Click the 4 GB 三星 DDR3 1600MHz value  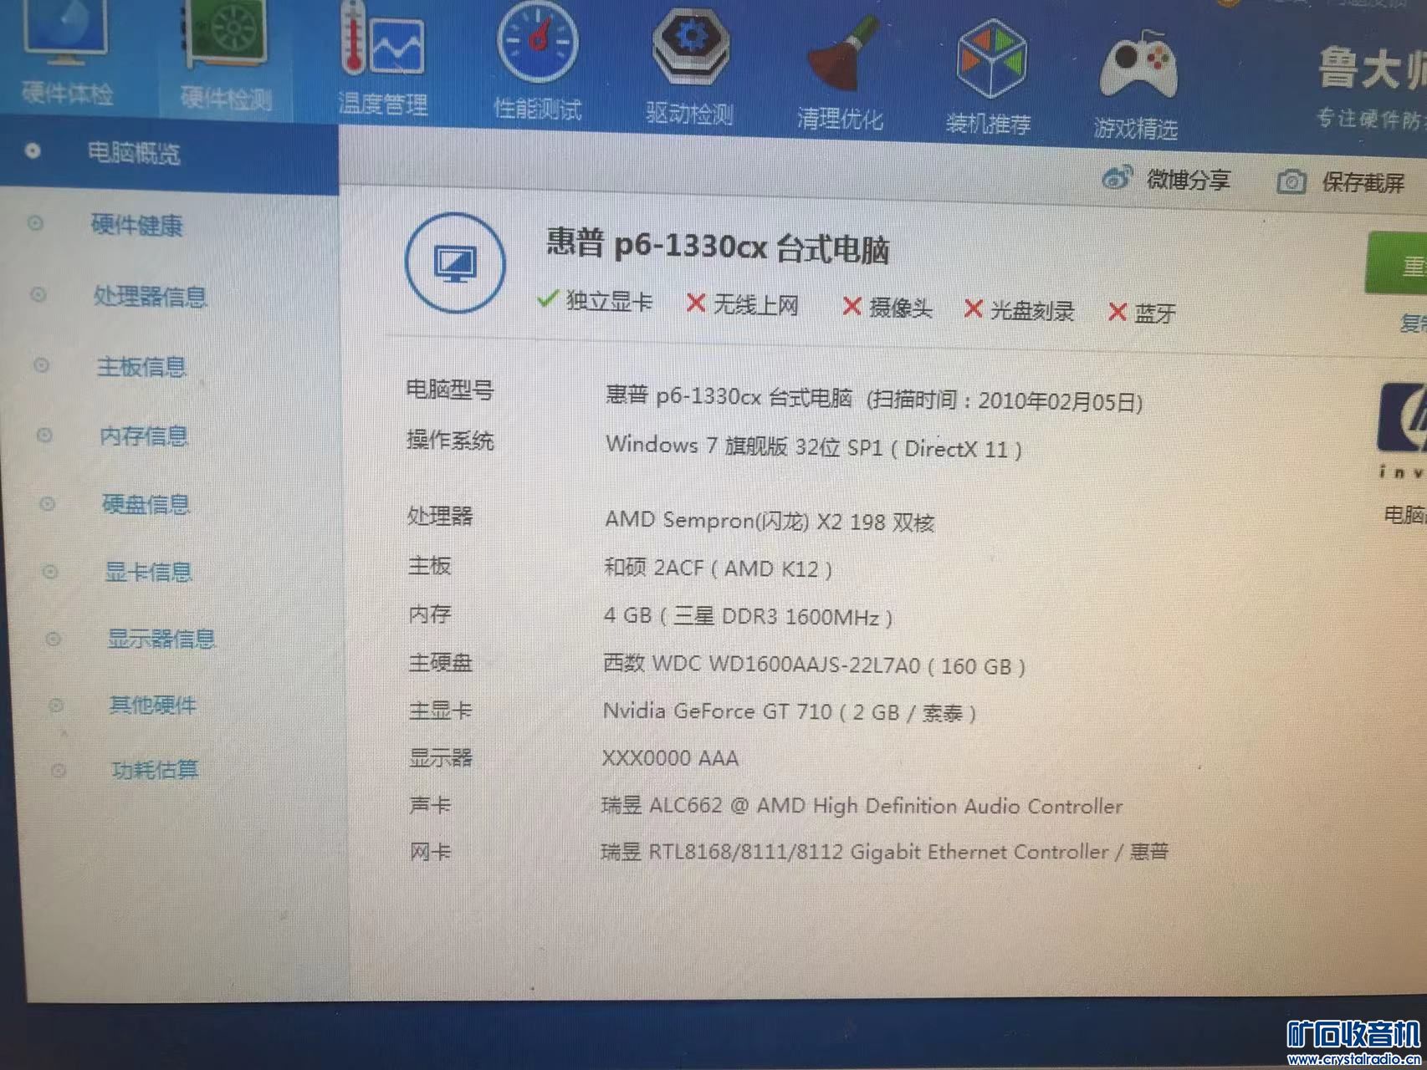pos(748,617)
